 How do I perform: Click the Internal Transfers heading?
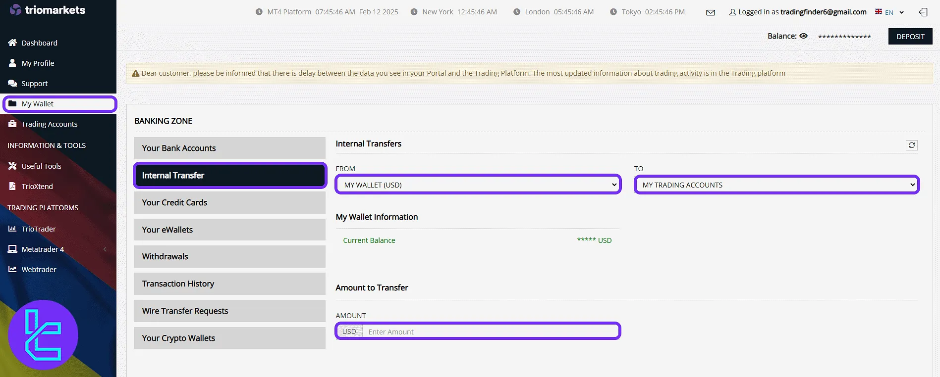[368, 143]
